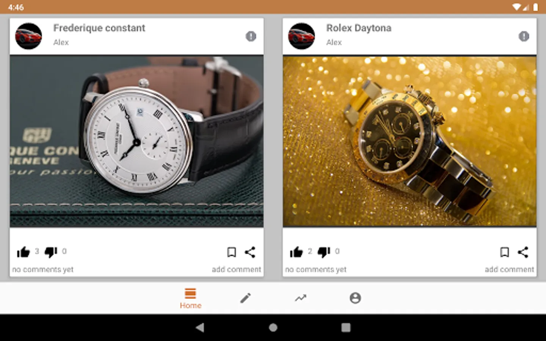
Task: Select the Home tab
Action: [190, 299]
